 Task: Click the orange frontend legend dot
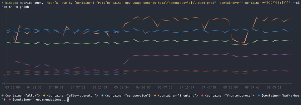coord(155,95)
